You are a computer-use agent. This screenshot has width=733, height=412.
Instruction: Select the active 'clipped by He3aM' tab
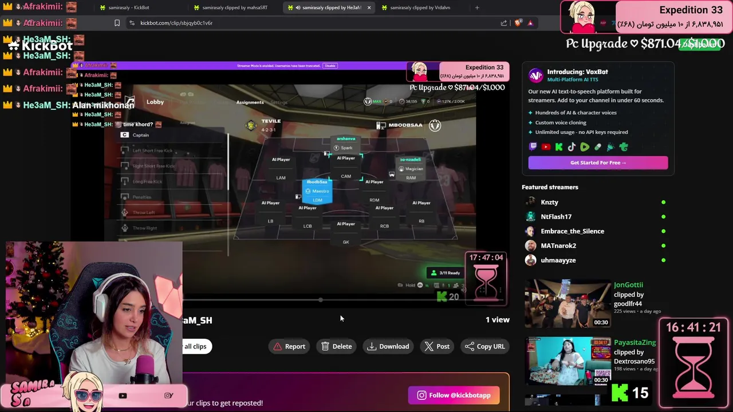[x=328, y=7]
